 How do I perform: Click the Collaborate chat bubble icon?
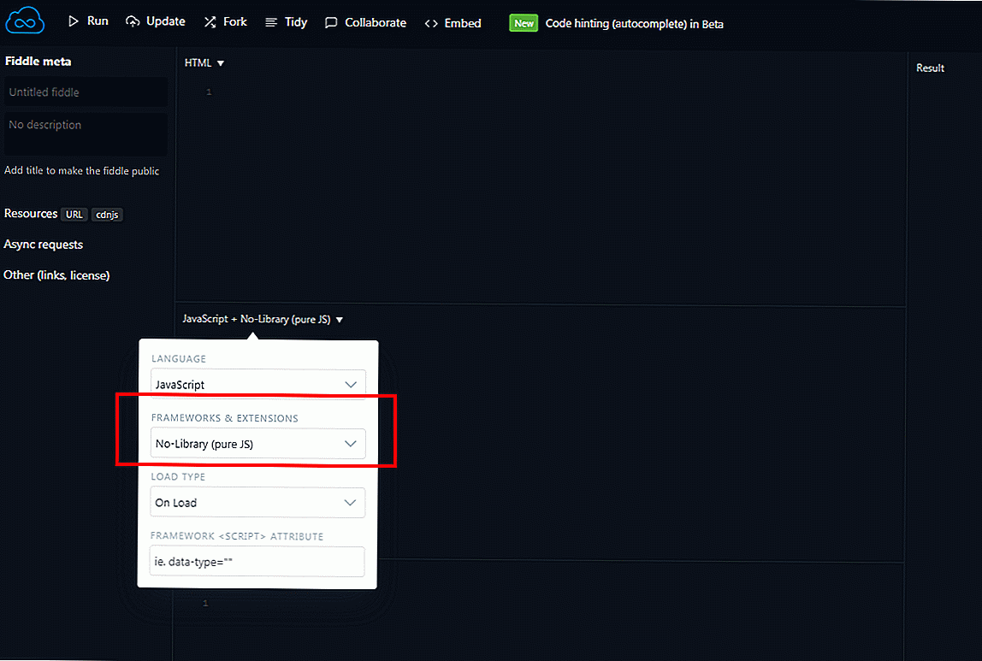click(x=331, y=23)
